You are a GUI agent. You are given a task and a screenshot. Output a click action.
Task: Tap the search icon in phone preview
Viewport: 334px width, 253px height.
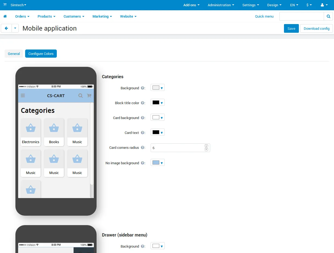[80, 96]
